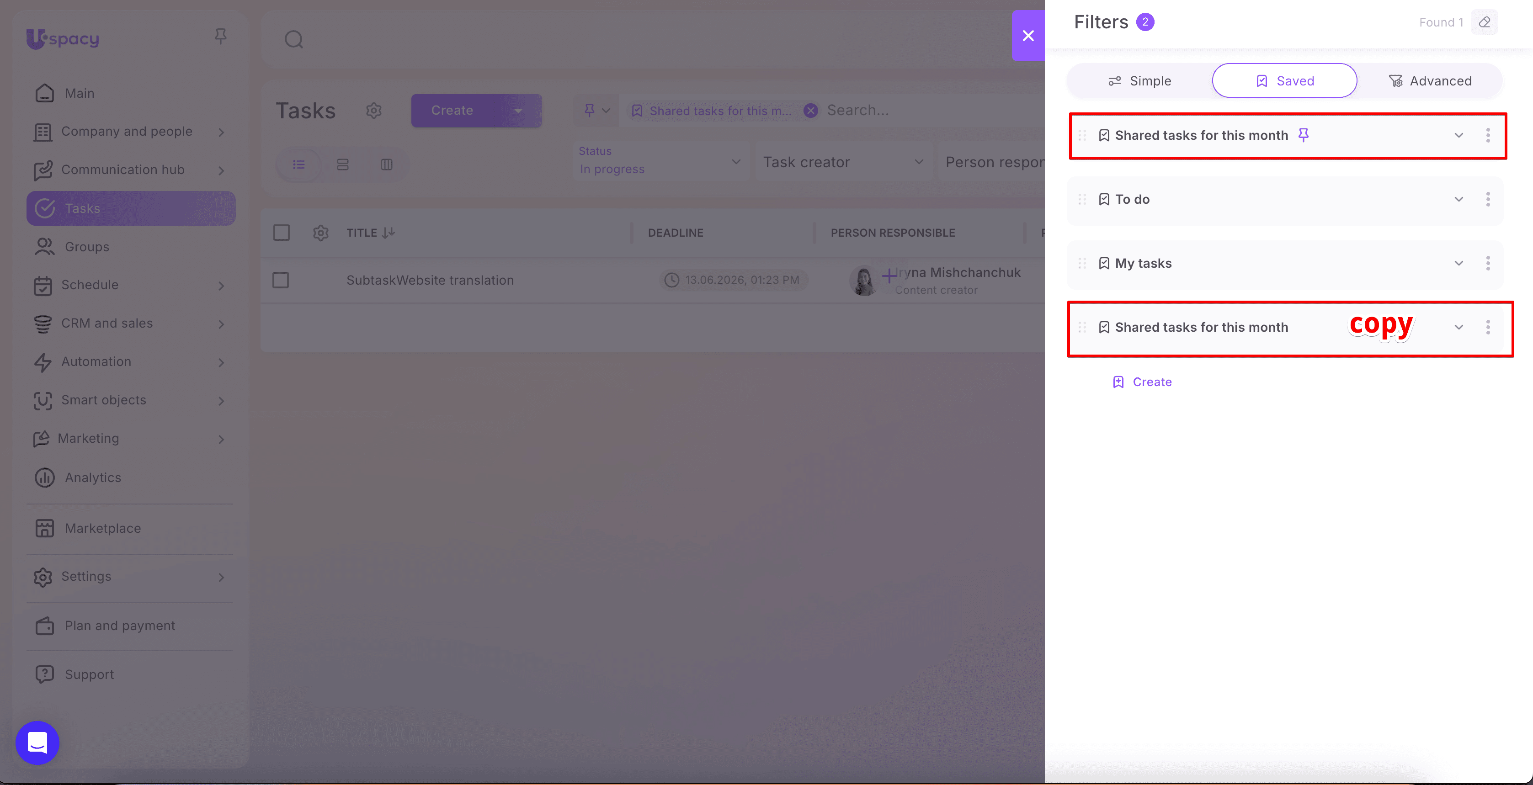Switch to the Saved filters tab
This screenshot has height=785, width=1533.
click(1285, 81)
